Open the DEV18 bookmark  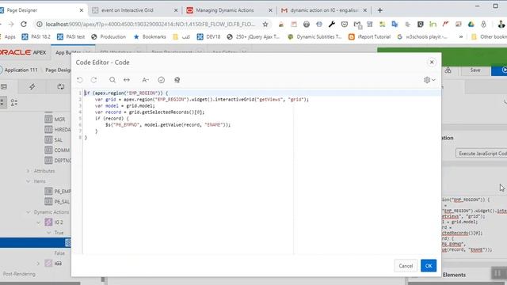[x=208, y=37]
